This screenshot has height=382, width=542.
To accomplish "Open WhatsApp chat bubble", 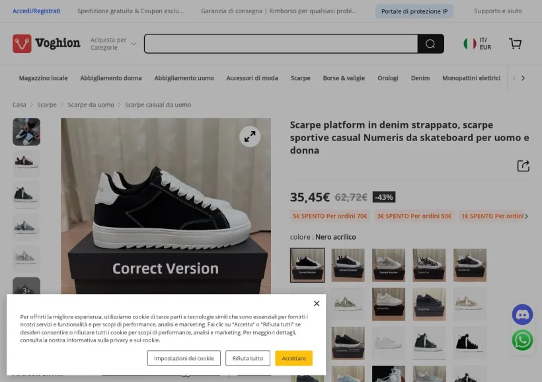I will click(522, 340).
